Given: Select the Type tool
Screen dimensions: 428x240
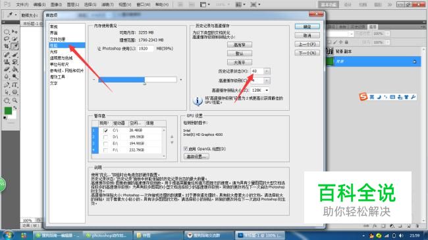Looking at the screenshot, I should click(x=14, y=85).
